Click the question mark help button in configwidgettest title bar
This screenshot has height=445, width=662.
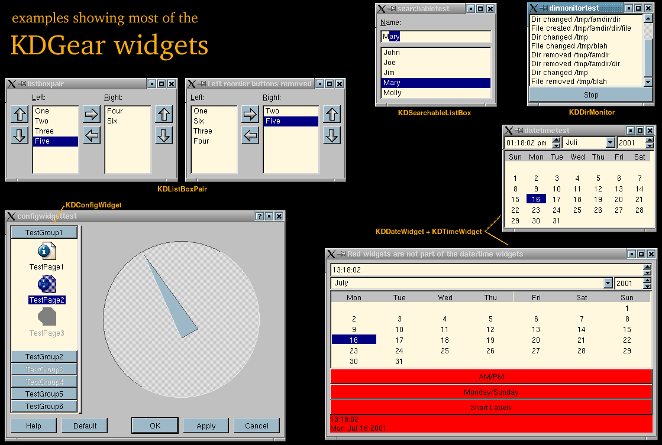260,216
